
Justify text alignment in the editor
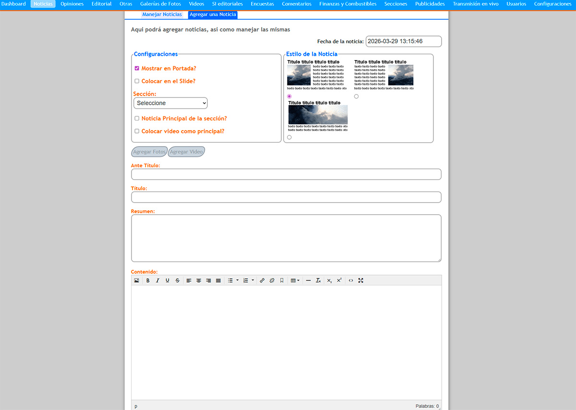pos(218,280)
